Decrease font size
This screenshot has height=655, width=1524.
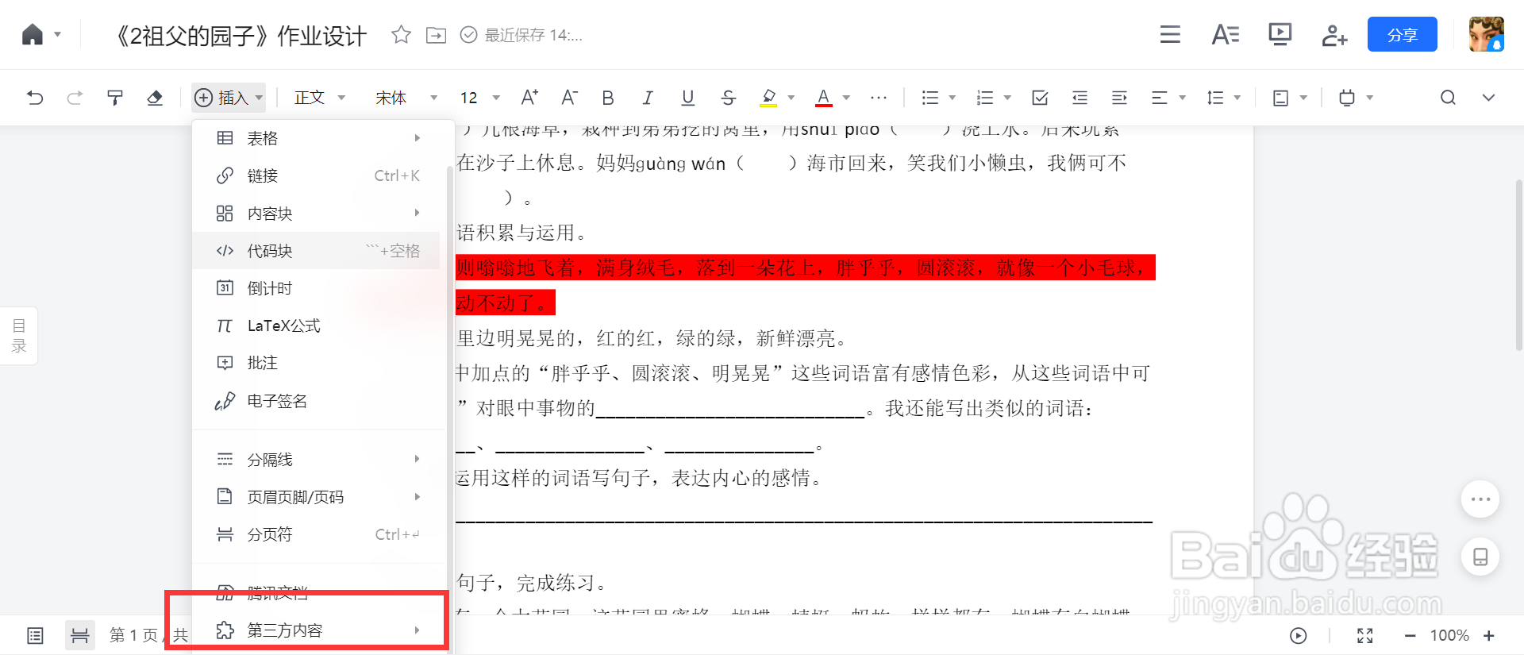pos(569,98)
